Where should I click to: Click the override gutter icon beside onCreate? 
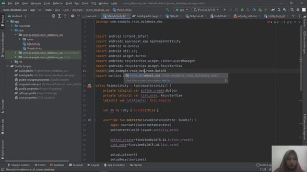point(89,120)
